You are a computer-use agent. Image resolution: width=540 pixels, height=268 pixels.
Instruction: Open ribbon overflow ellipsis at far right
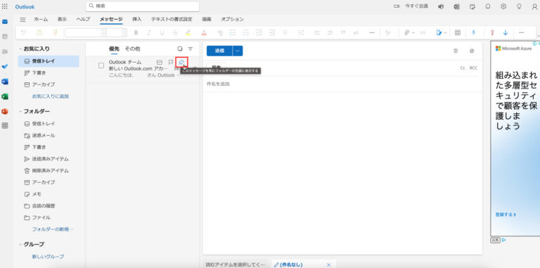522,32
